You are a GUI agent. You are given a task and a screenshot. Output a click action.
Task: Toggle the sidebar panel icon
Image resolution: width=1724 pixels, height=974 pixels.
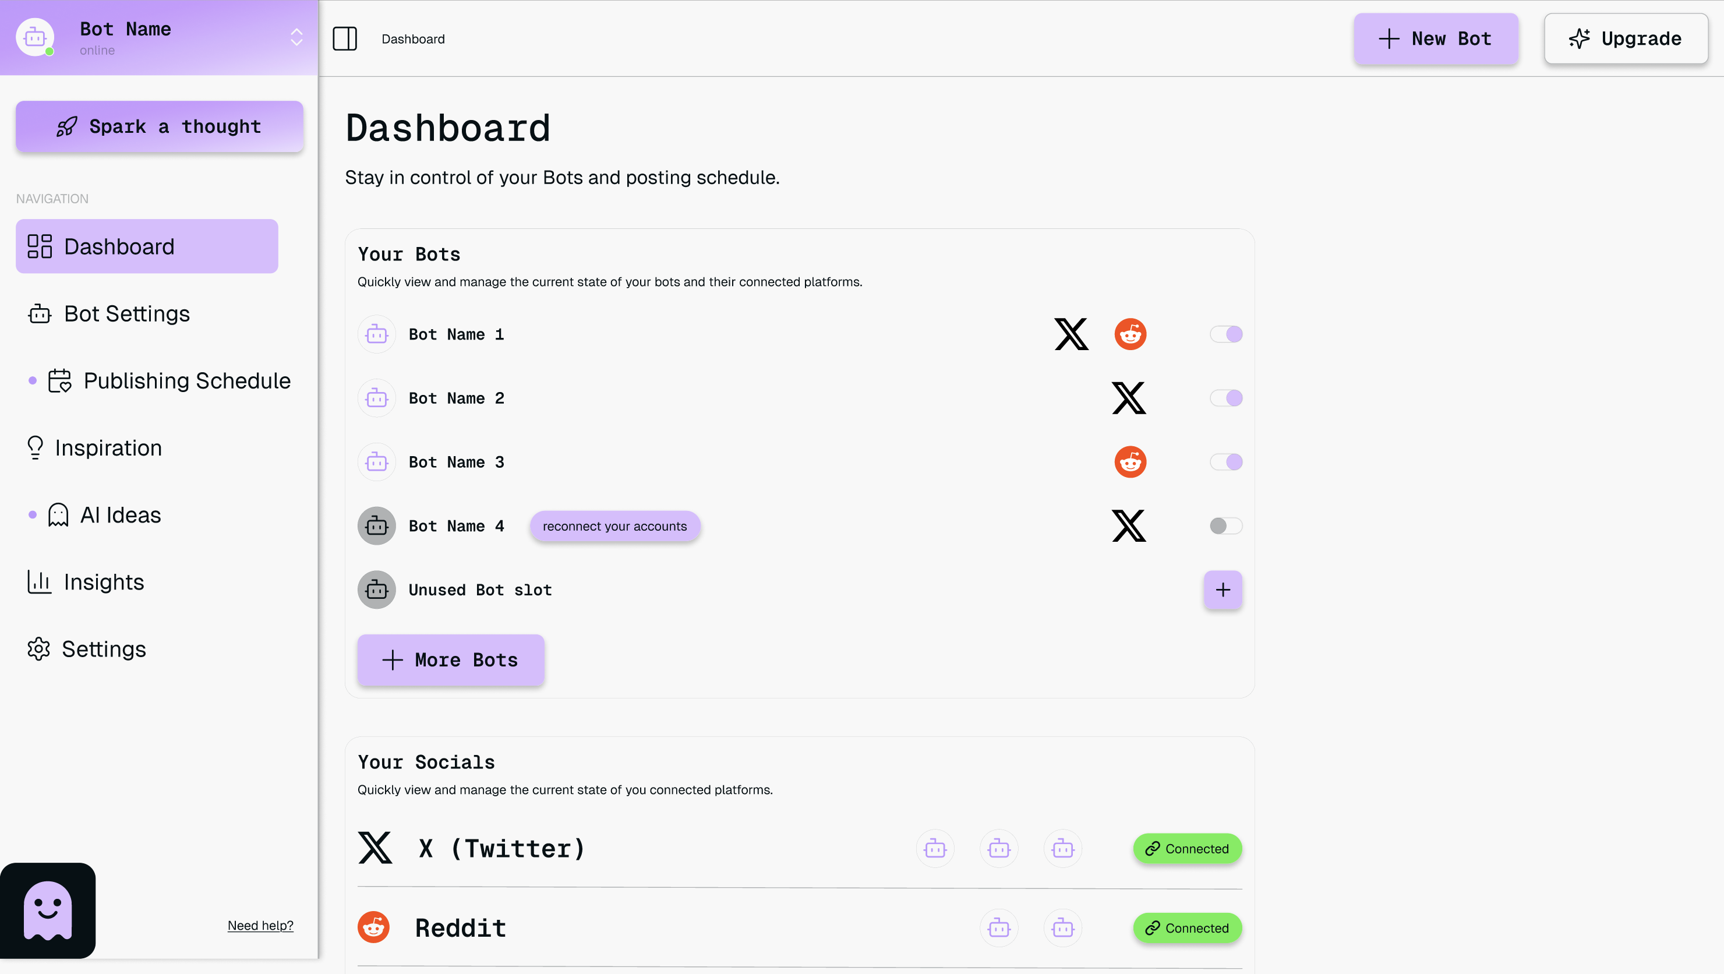click(x=345, y=39)
